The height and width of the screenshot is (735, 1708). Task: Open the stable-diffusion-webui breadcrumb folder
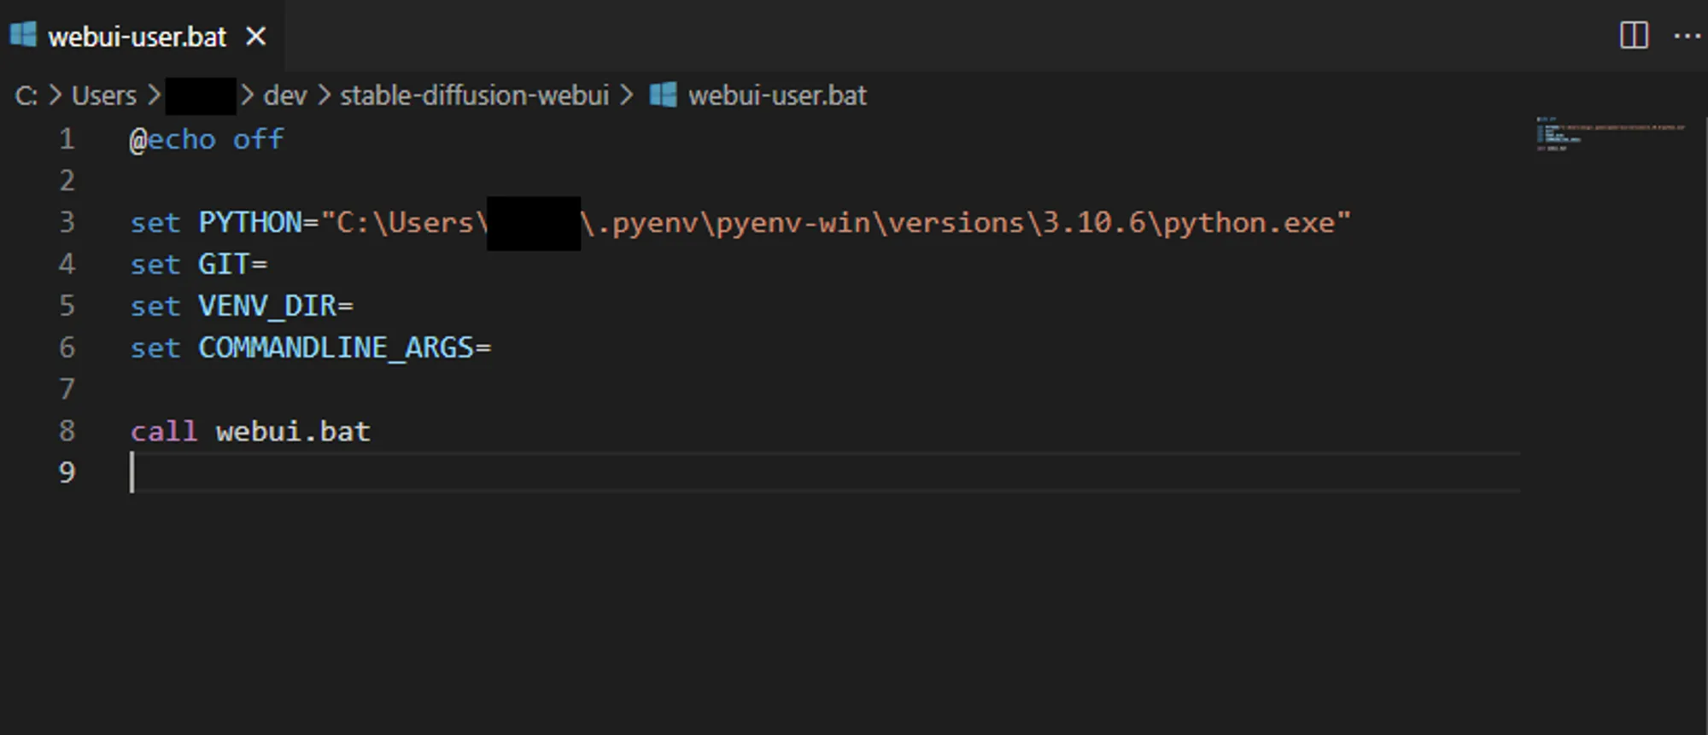(x=474, y=96)
